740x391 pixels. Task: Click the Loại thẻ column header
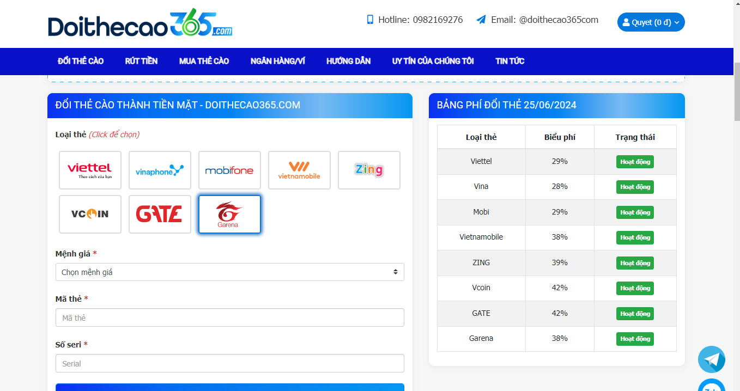[481, 137]
